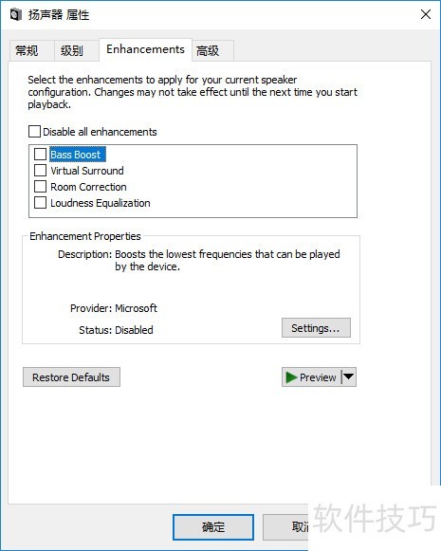Select the Loudness Equalization list item text
Viewport: 441px width, 551px height.
pos(101,203)
